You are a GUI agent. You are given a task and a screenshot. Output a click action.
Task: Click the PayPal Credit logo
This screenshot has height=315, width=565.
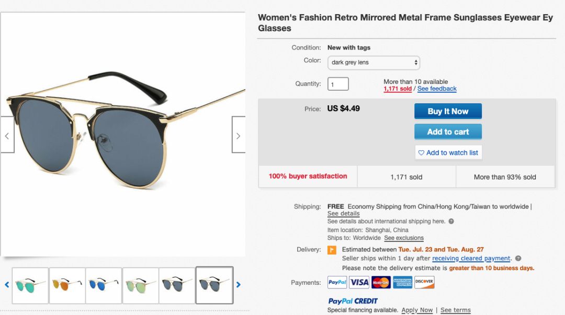pyautogui.click(x=353, y=301)
